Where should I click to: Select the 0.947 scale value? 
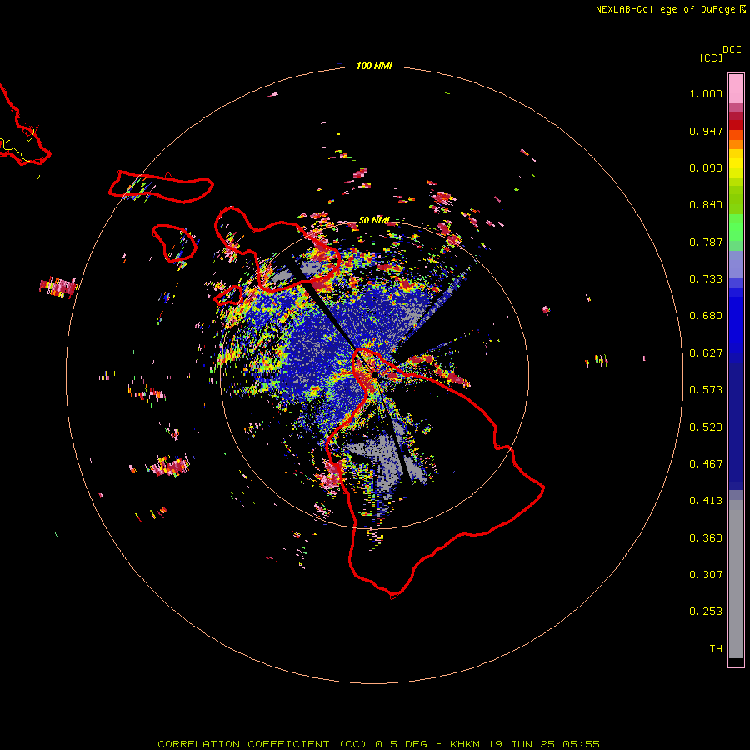click(706, 131)
